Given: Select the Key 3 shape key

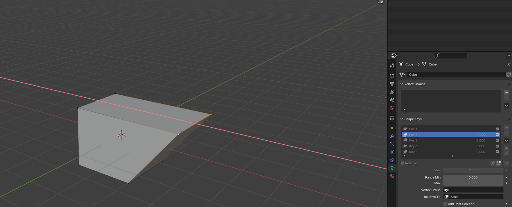Looking at the screenshot, I should point(451,146).
